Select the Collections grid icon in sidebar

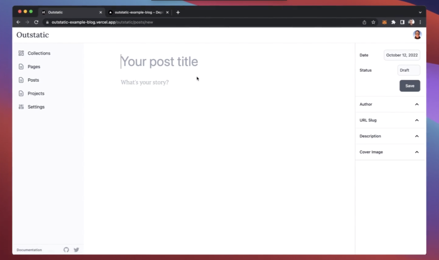(21, 53)
